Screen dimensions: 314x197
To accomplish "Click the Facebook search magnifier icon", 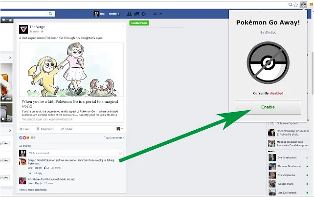I will tap(50, 14).
